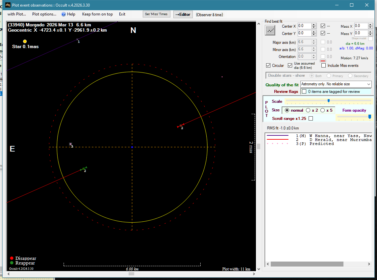Screen dimensions: 377x280
Task: Decrease Mass Y with the down arrow
Action: 371,35
